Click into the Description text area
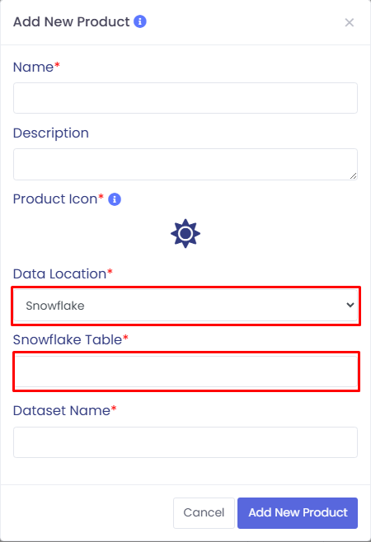 coord(185,164)
